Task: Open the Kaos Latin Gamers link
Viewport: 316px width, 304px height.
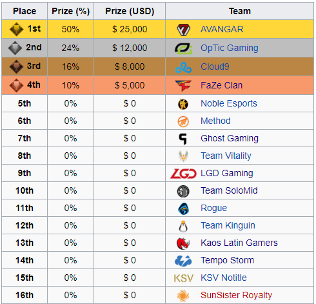Action: pyautogui.click(x=239, y=243)
